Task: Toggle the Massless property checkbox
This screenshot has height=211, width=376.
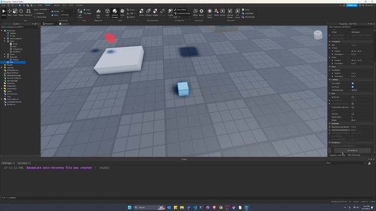Action: point(352,114)
